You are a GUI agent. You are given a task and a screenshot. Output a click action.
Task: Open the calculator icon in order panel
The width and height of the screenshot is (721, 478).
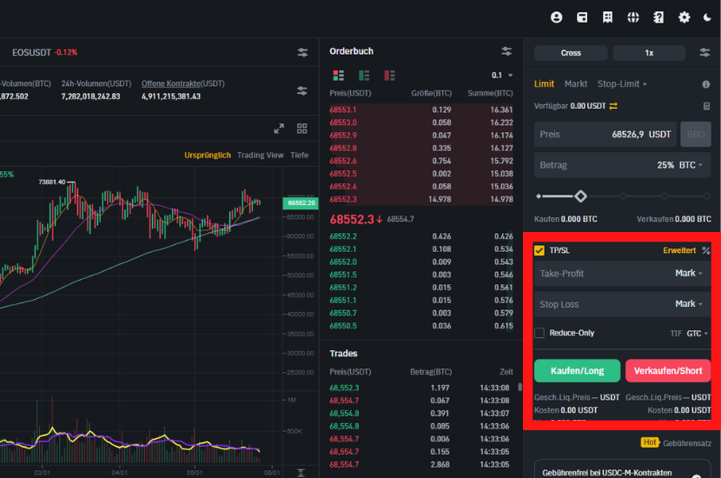click(x=706, y=106)
